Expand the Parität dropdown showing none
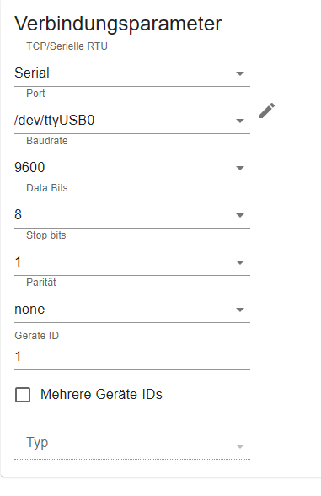 (x=132, y=310)
